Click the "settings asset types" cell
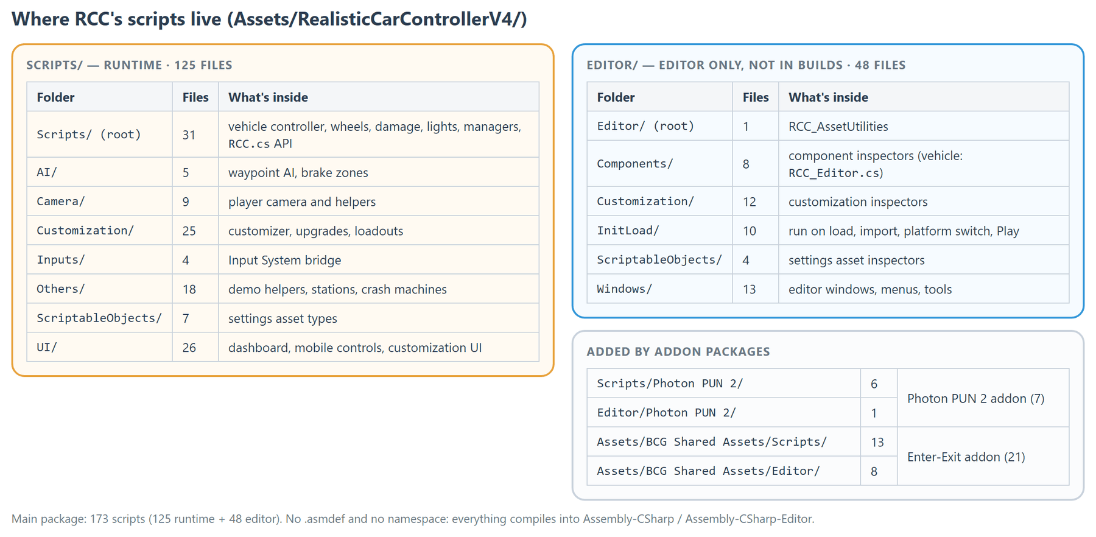 point(379,318)
